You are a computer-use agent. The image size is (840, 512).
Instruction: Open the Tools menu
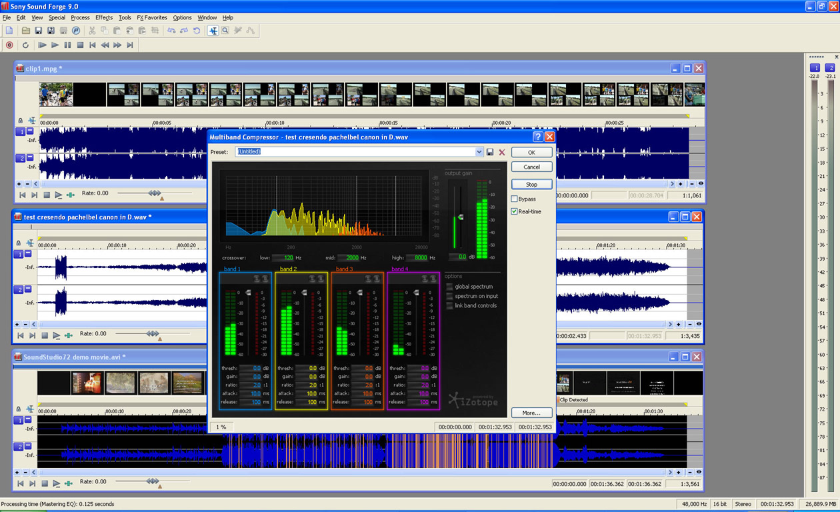pos(125,17)
